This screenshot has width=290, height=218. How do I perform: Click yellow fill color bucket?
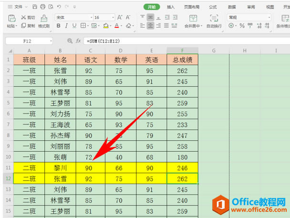coord(106,26)
